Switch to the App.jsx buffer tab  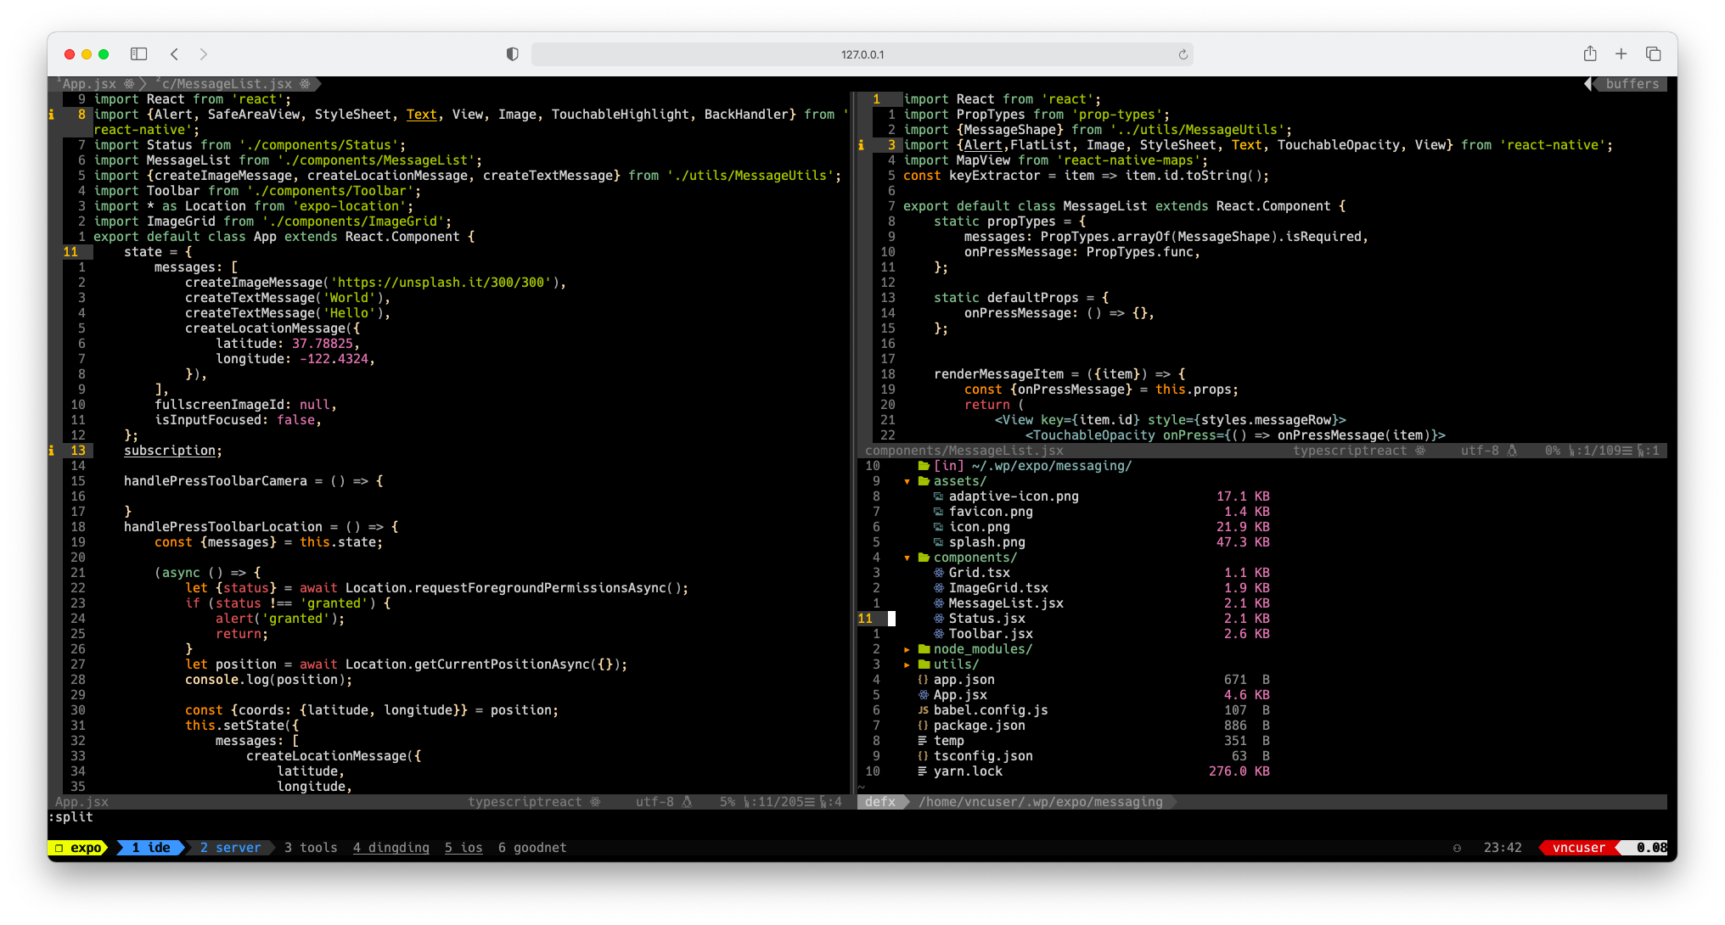[x=89, y=84]
